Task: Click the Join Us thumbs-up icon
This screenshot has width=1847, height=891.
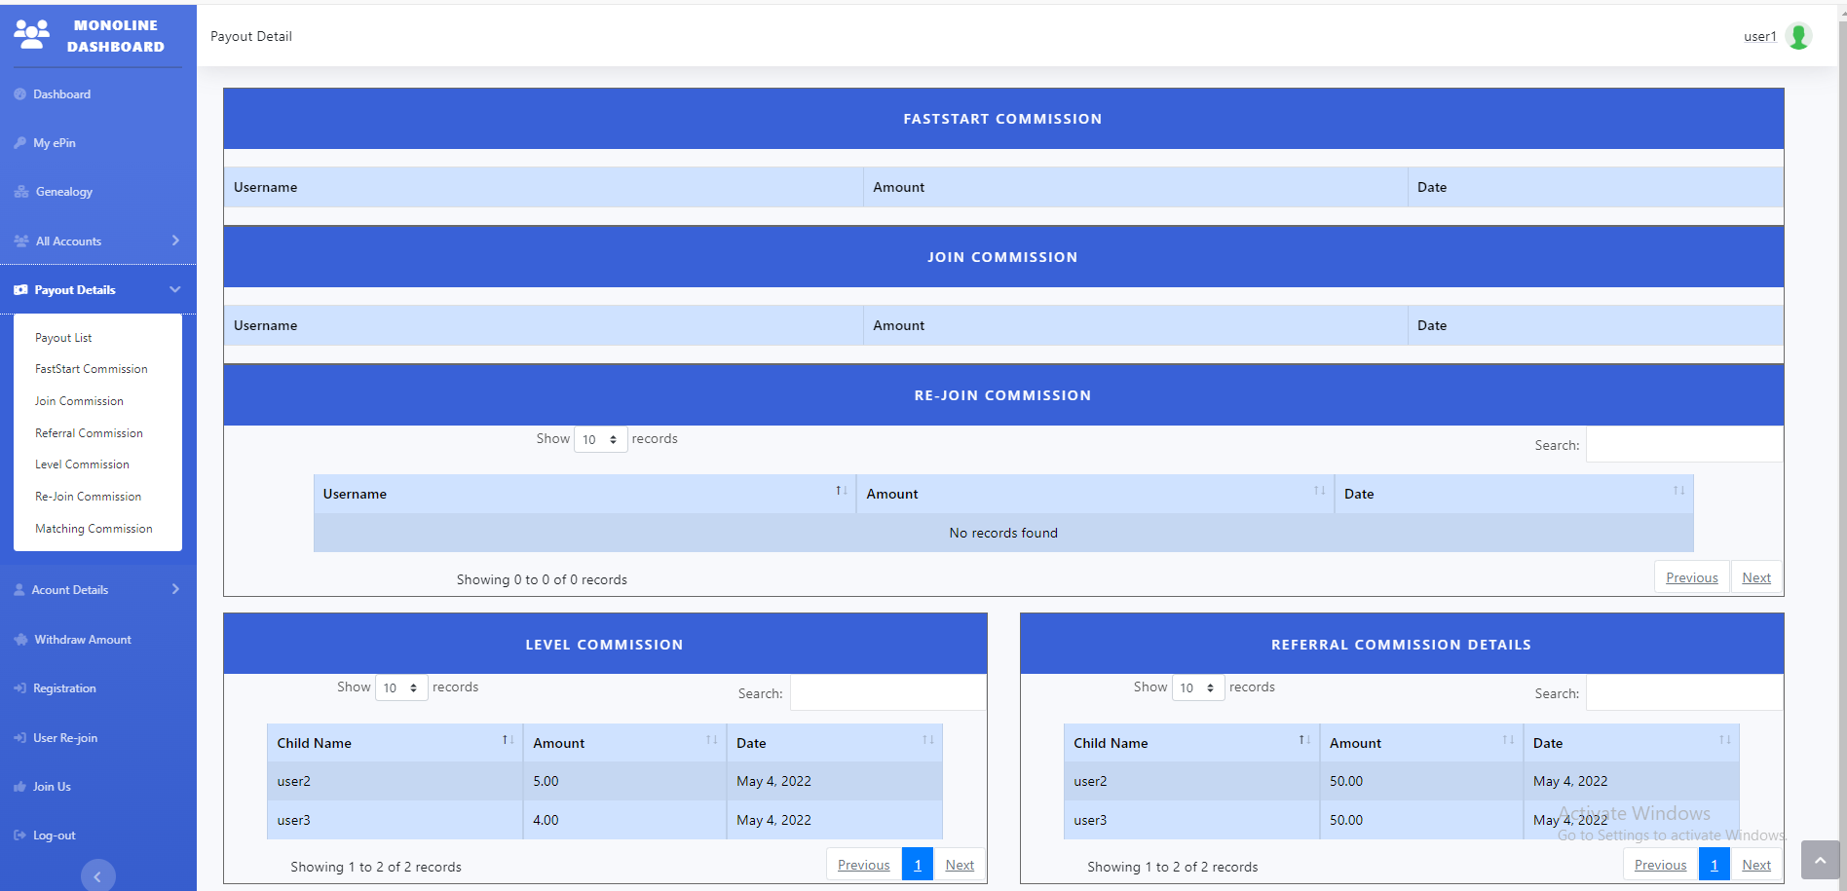Action: coord(19,787)
